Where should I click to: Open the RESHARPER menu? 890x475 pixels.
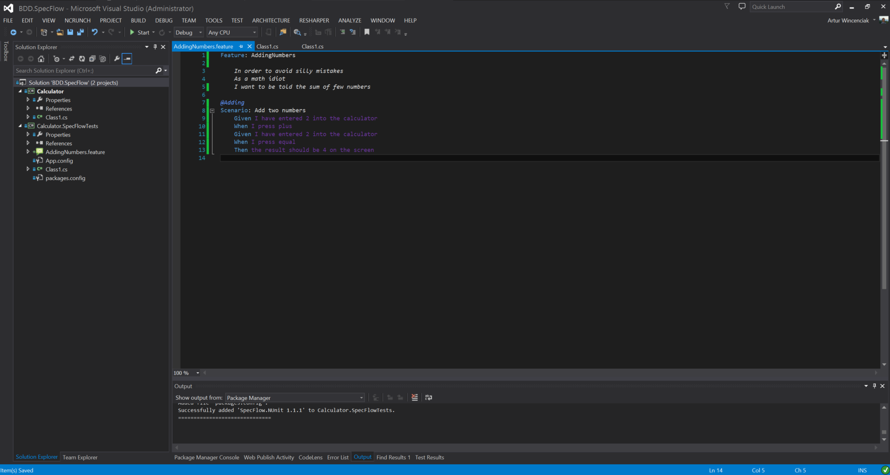[x=314, y=20]
